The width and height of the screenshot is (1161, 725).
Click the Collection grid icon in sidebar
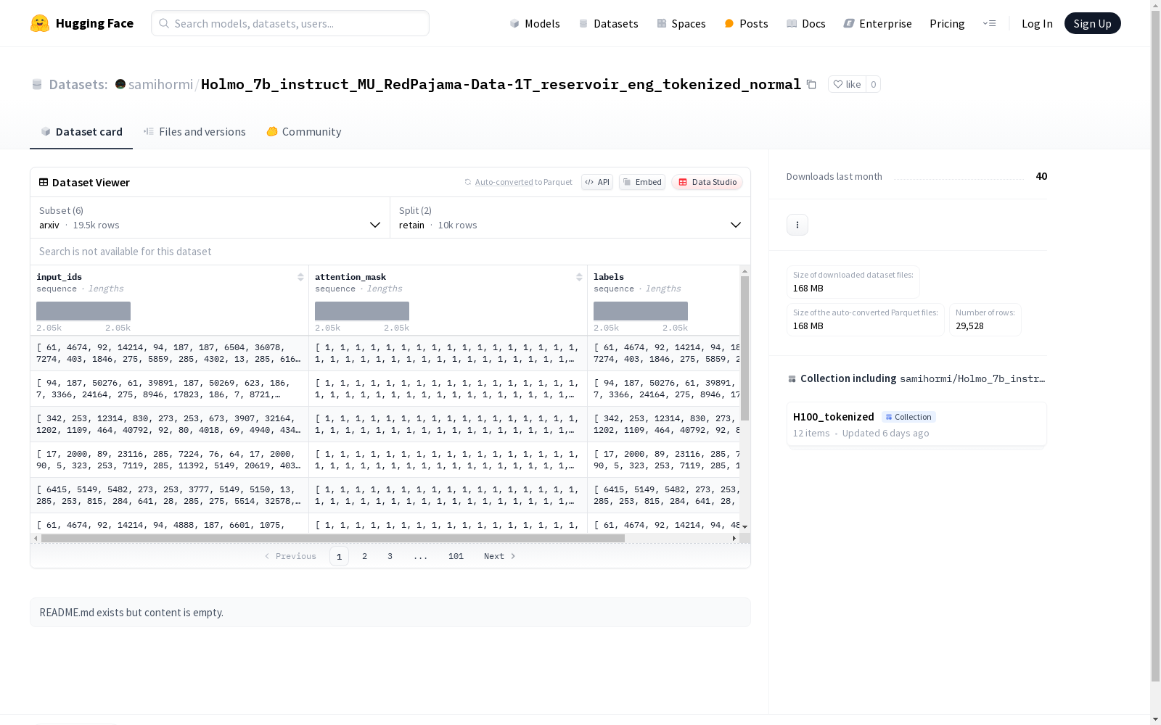point(792,378)
